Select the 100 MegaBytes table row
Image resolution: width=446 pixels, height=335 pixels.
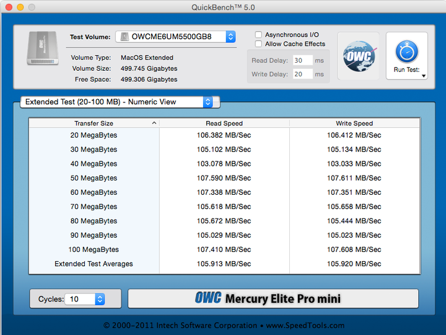224,250
